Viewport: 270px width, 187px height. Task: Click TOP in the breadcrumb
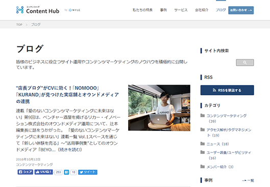click(x=19, y=24)
